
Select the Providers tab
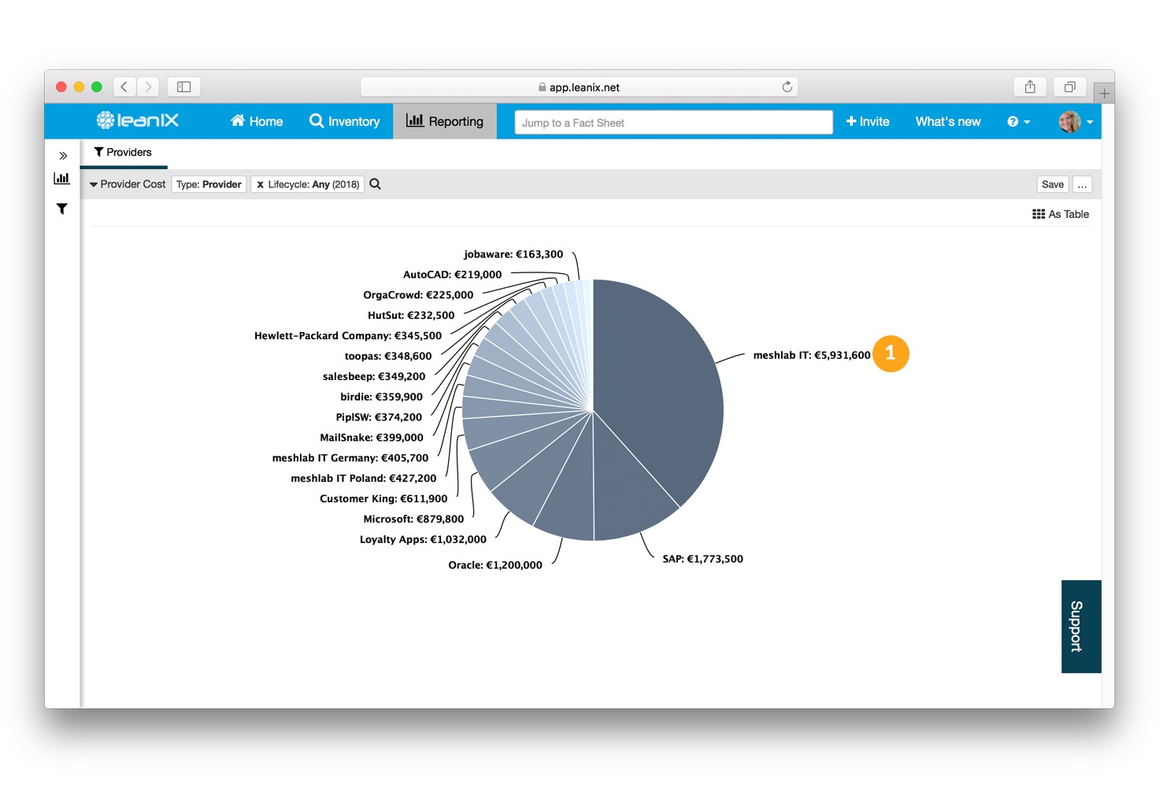point(123,153)
